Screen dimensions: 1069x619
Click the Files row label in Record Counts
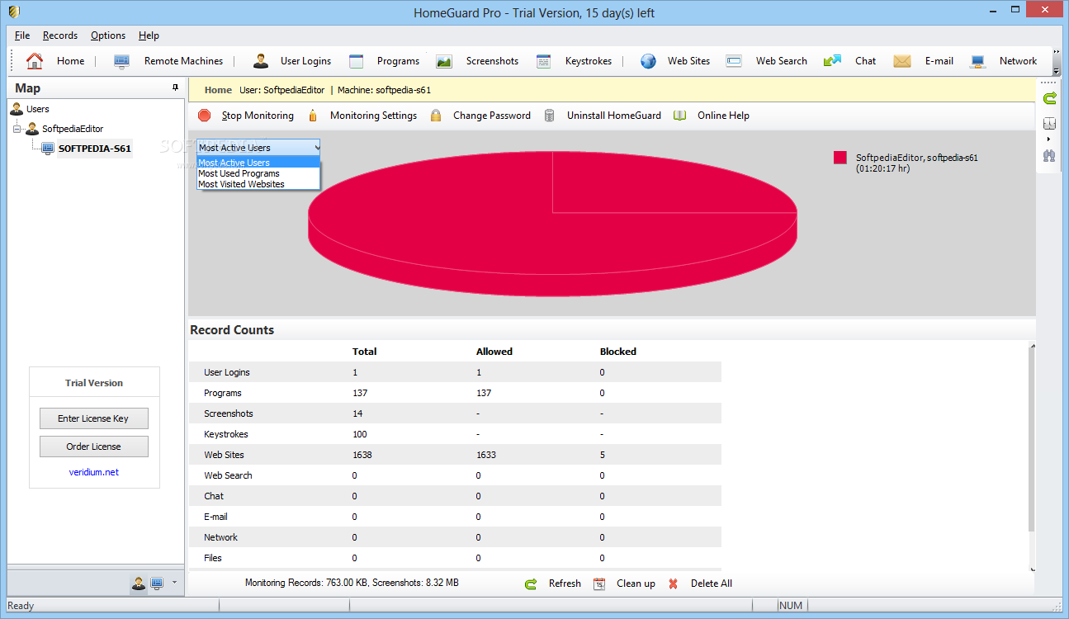pos(213,558)
